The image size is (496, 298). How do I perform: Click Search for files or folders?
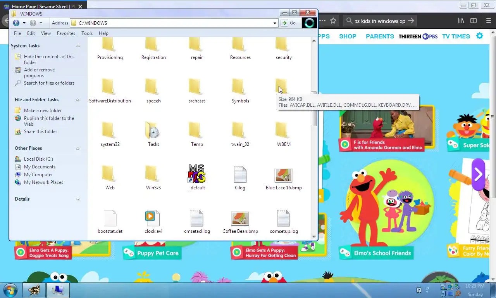pyautogui.click(x=49, y=83)
